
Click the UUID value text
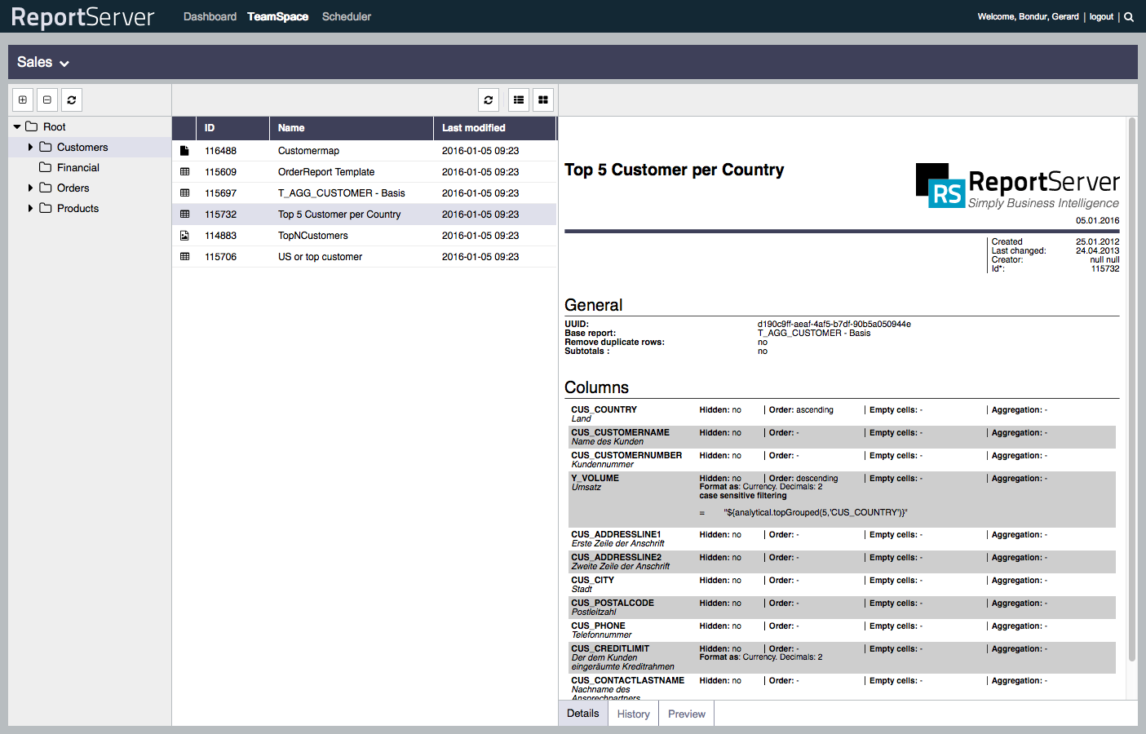point(834,324)
